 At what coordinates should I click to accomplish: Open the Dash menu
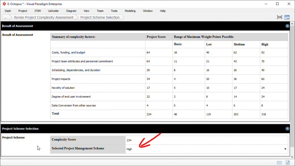coord(8,11)
